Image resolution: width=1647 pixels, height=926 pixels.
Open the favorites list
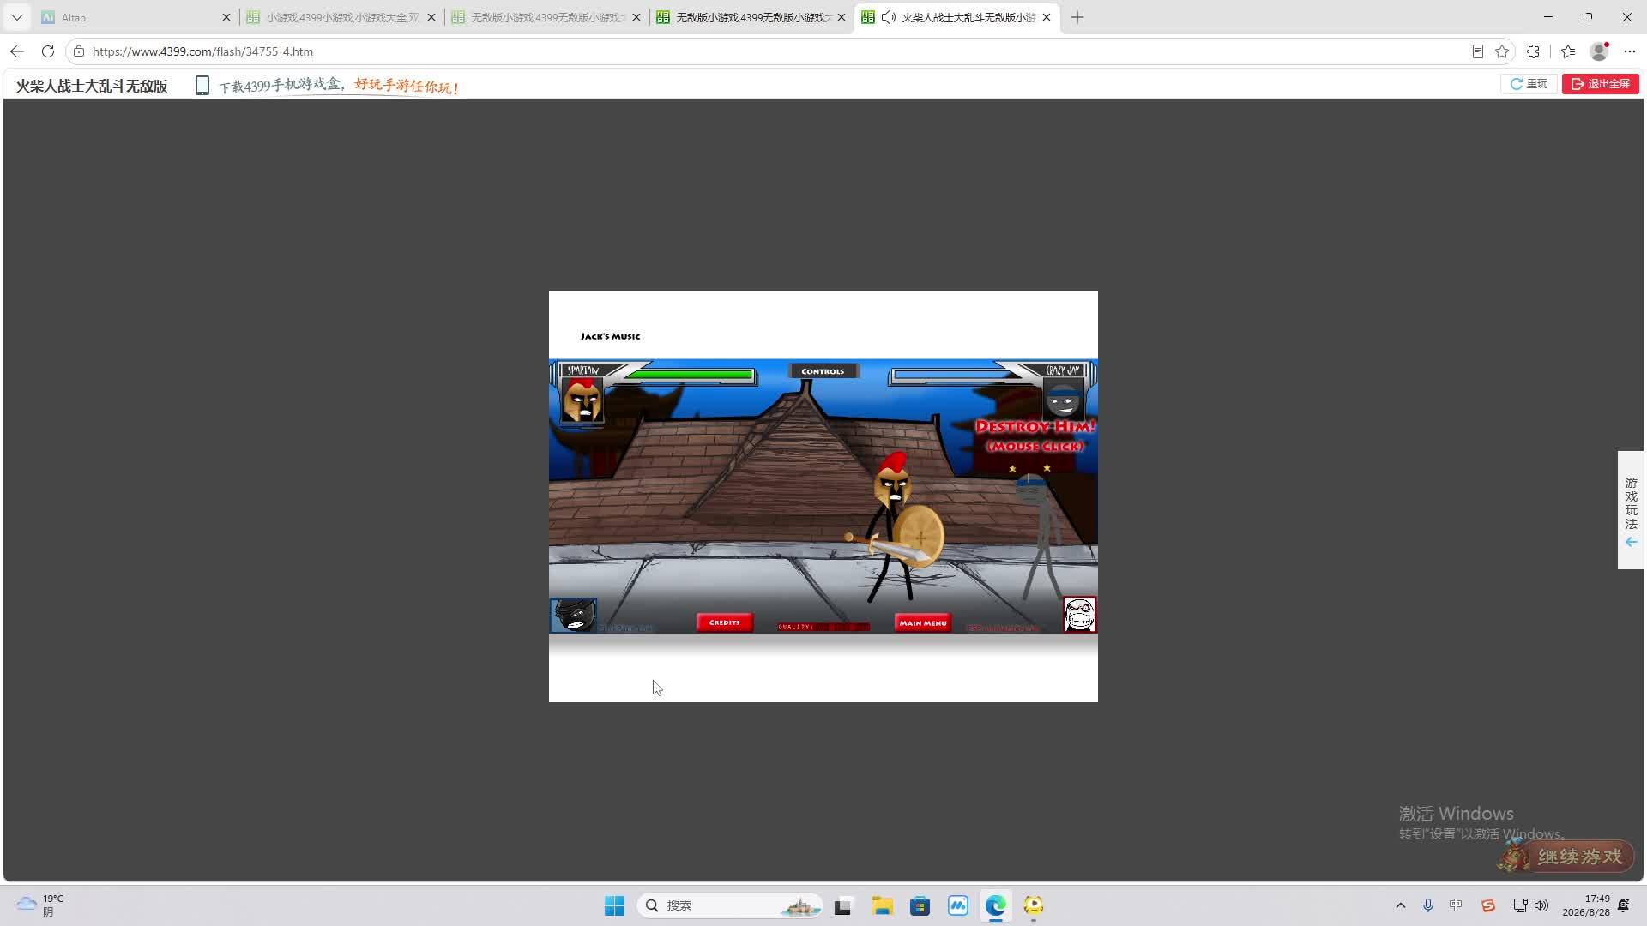point(1568,51)
